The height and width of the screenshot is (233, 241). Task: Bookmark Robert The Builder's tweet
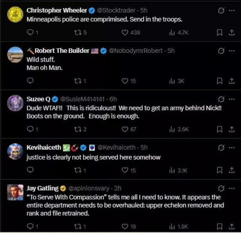click(219, 81)
